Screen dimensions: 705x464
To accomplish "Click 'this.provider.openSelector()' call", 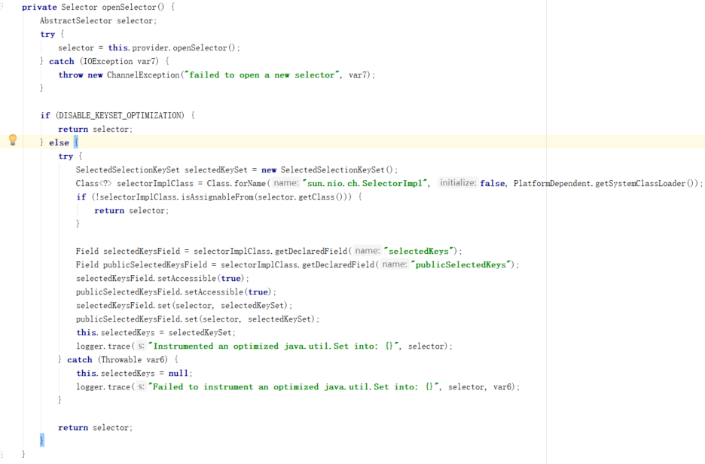I will click(171, 47).
